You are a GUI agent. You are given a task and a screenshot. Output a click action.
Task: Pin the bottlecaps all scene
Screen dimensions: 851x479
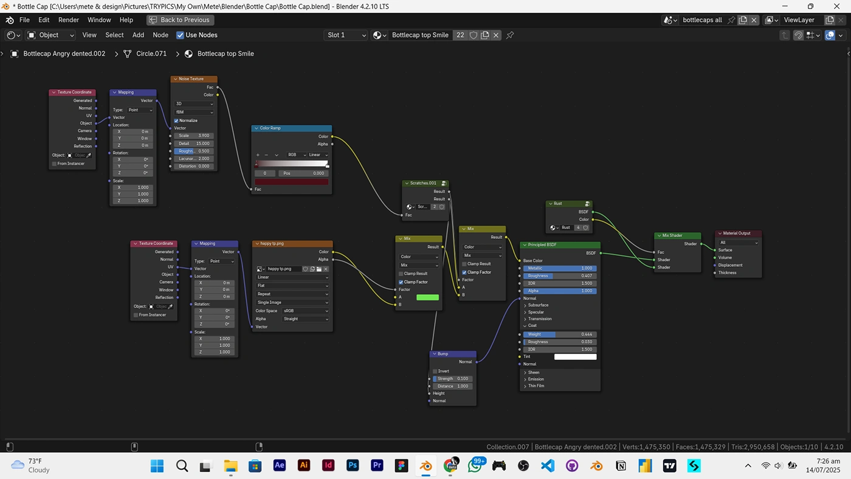tap(731, 20)
